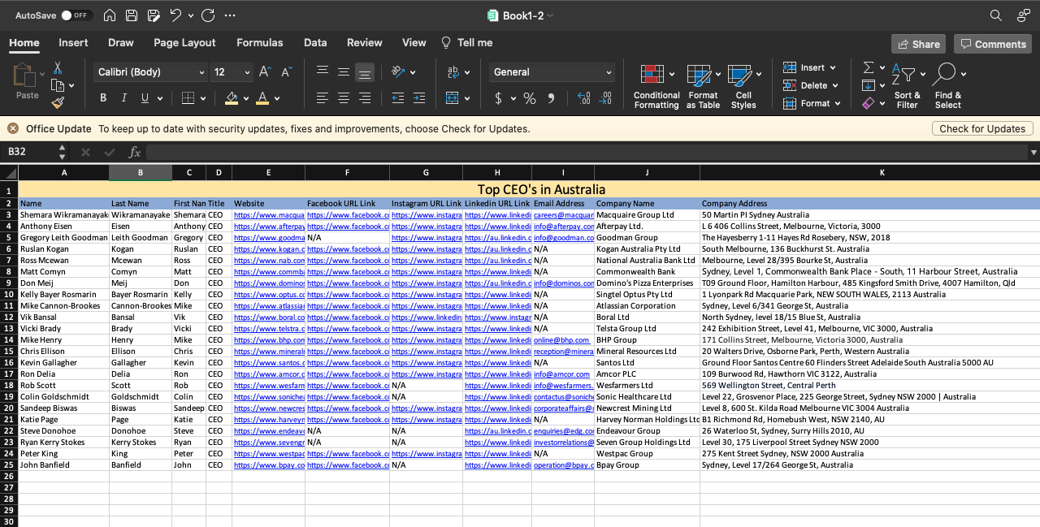Toggle the AutoSave switch
The image size is (1040, 527).
pyautogui.click(x=77, y=15)
